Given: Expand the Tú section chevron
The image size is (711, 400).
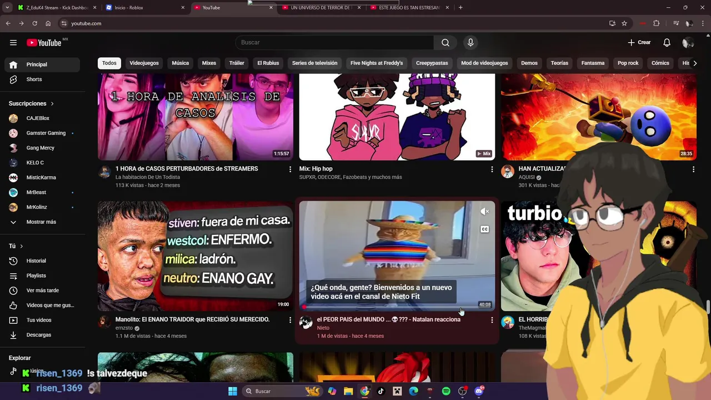Looking at the screenshot, I should [x=22, y=246].
